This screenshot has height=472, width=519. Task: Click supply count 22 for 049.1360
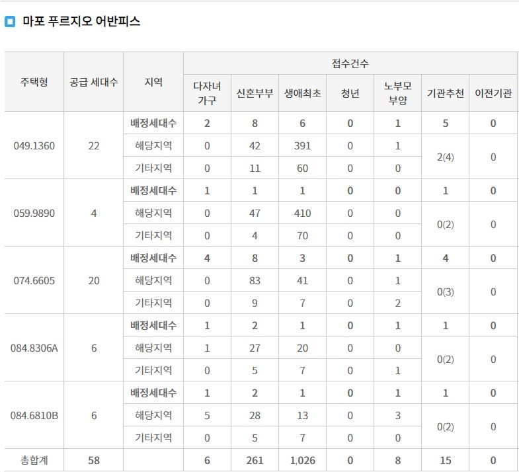coord(94,145)
